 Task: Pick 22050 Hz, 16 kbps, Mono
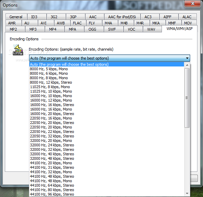(x=107, y=118)
